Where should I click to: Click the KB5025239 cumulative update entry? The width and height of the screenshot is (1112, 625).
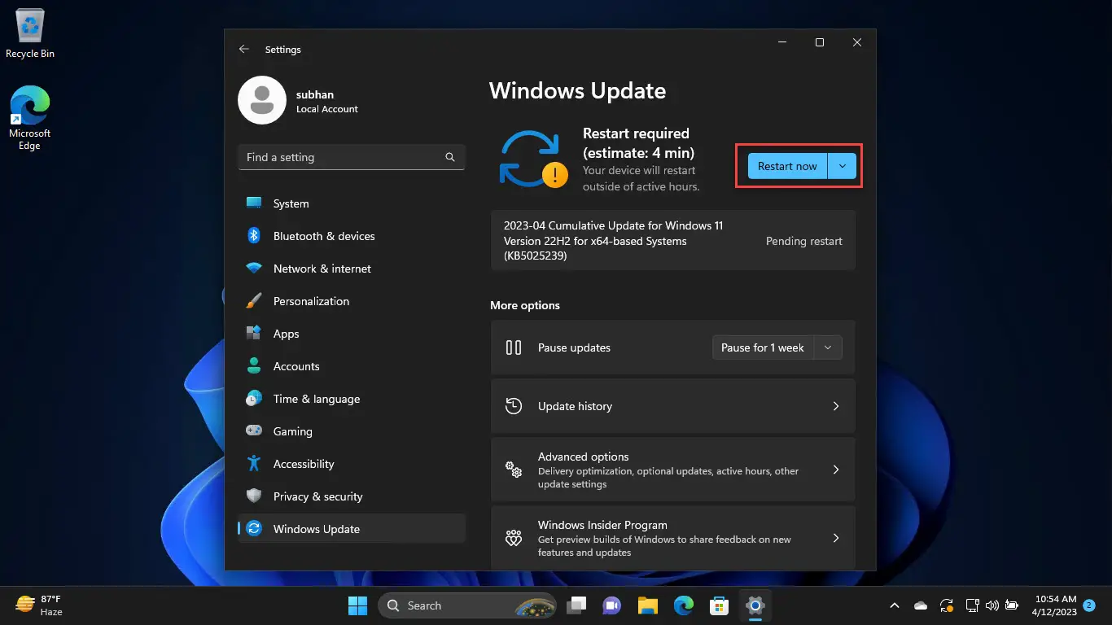pyautogui.click(x=673, y=240)
